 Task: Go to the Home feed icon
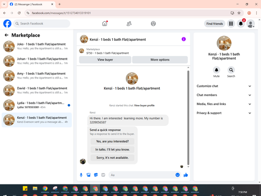click(x=104, y=24)
